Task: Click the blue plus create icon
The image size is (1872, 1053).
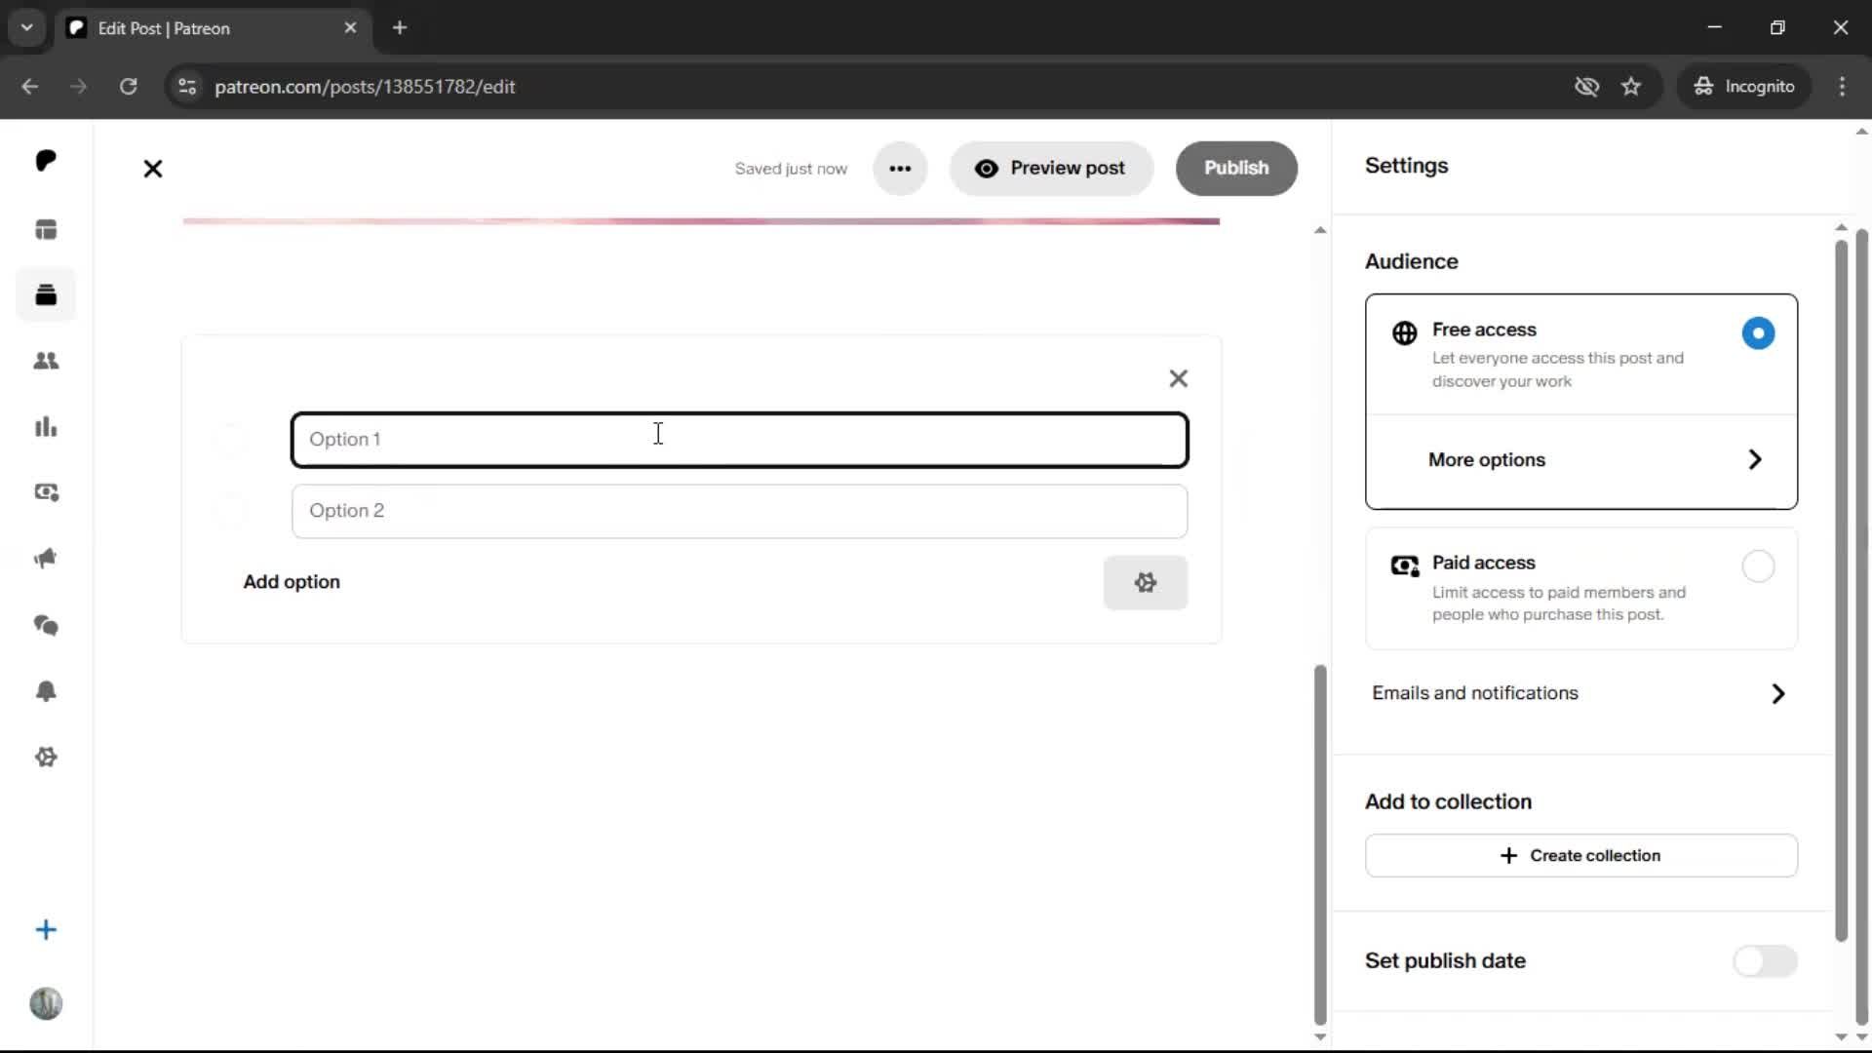Action: [46, 930]
